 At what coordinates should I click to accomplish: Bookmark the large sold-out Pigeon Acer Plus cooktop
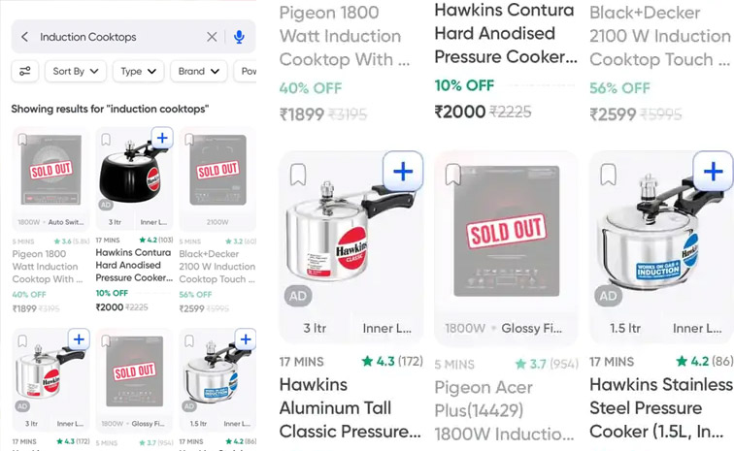coord(452,175)
